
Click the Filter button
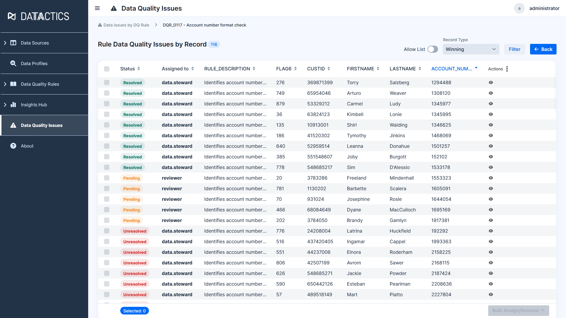(515, 49)
